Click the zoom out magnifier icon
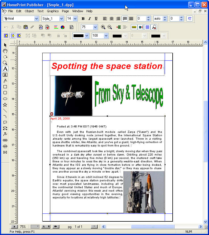The height and width of the screenshot is (235, 209). [110, 27]
